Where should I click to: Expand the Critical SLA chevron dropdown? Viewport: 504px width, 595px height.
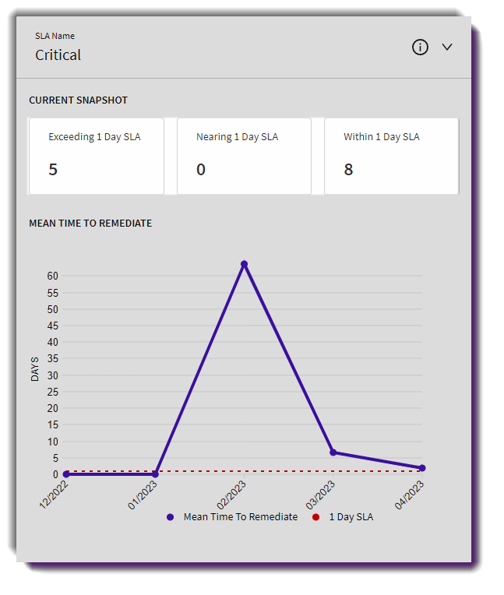pos(447,47)
